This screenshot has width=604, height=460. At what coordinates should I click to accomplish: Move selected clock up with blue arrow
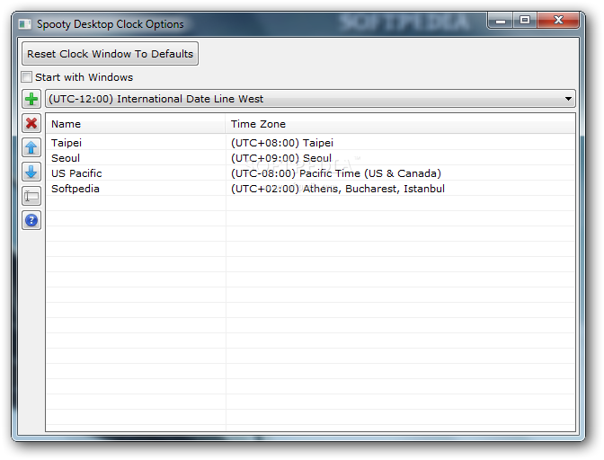point(31,147)
